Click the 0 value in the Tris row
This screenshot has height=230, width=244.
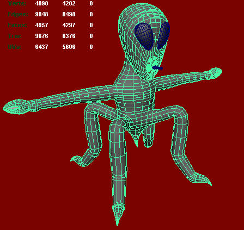pyautogui.click(x=91, y=36)
